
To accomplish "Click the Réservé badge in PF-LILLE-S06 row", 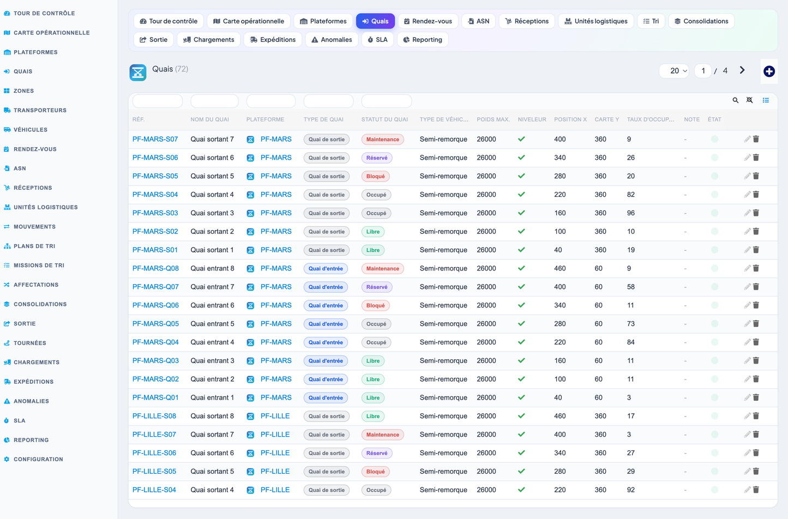I will pos(377,453).
